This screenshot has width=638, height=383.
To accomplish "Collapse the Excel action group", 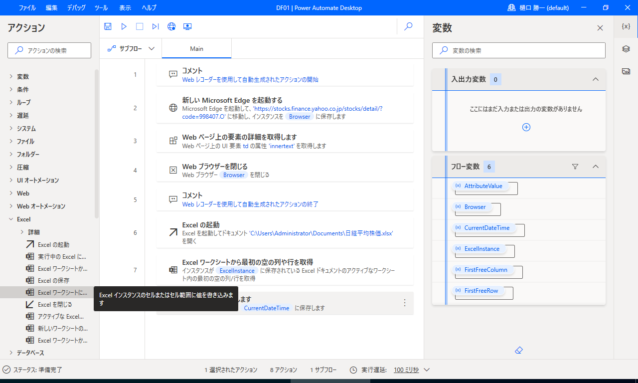I will pos(11,219).
